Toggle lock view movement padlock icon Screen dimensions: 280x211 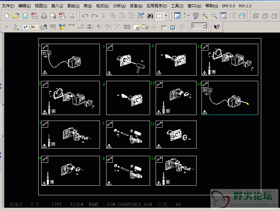coord(44,27)
